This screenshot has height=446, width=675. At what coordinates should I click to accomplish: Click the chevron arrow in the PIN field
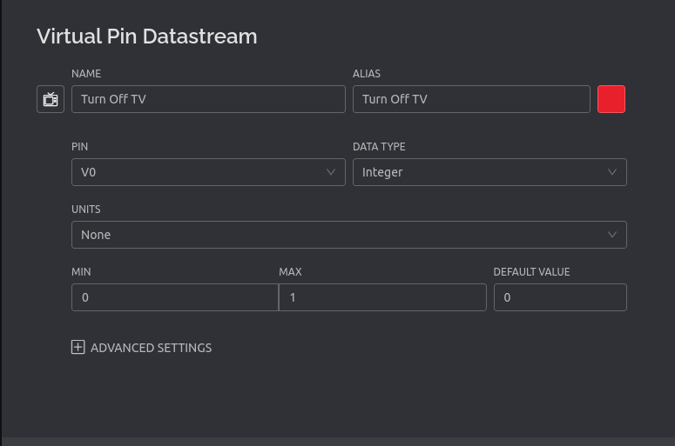pyautogui.click(x=331, y=172)
